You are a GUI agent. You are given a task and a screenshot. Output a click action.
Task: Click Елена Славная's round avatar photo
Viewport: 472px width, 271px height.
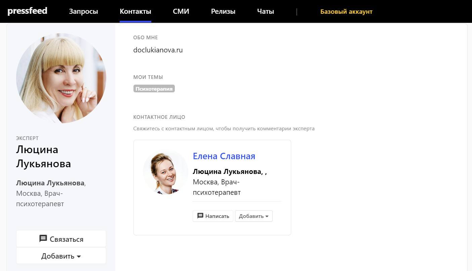point(165,172)
